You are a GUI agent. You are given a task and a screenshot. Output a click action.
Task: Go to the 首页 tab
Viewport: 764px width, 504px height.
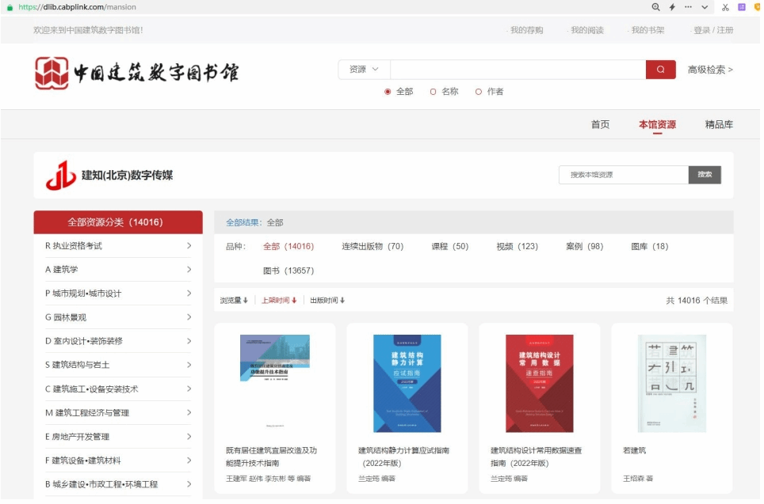point(600,125)
